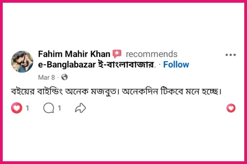Open comments via the speech bubble icon
Viewport: 247px width, 164px height.
49,108
